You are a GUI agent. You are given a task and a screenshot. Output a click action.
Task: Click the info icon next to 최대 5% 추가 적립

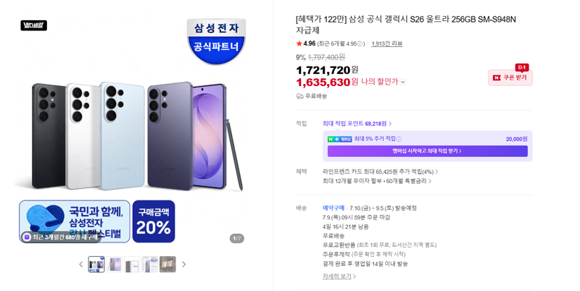coord(399,139)
